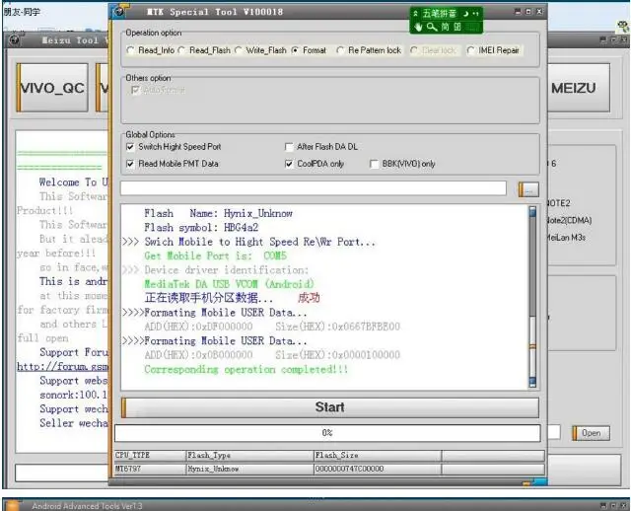Viewport: 631px width, 511px height.
Task: Enable BBK(VIVO) only checkbox
Action: pos(402,164)
